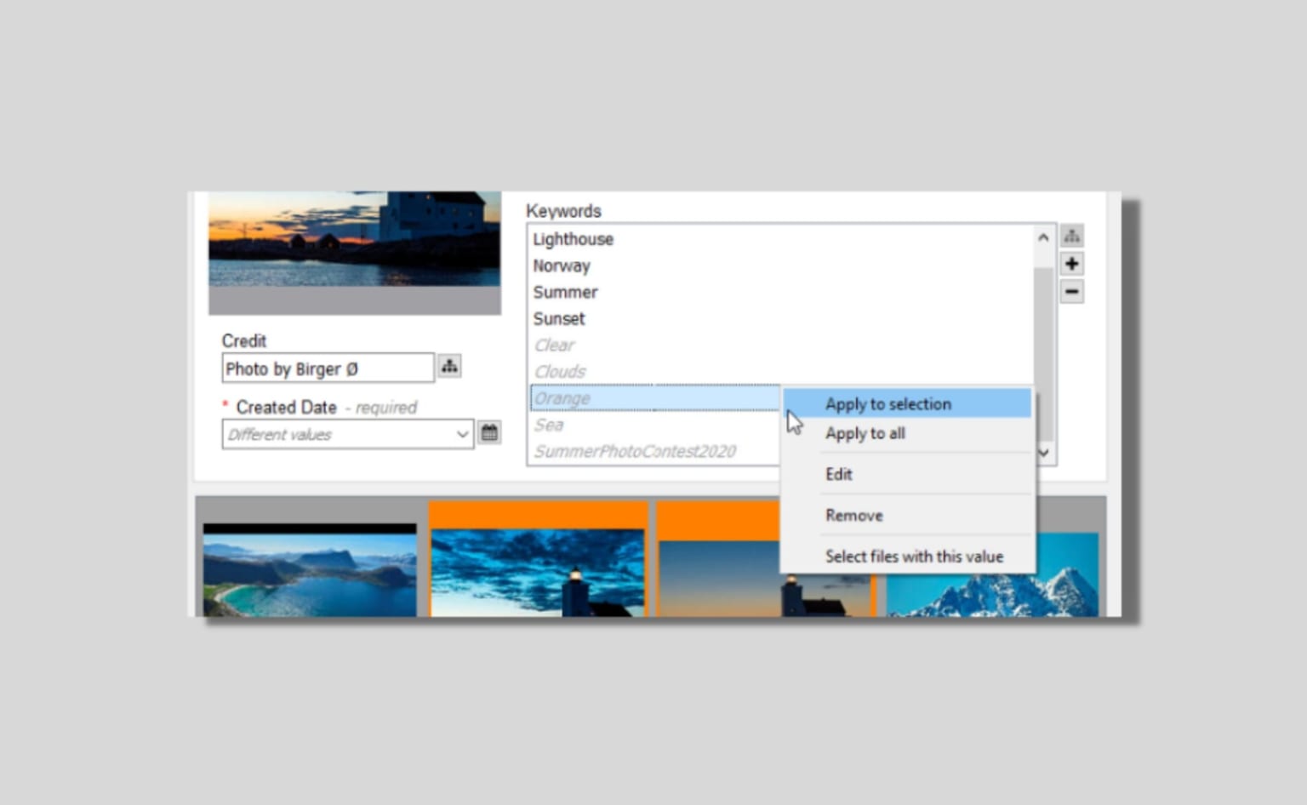Select the Sea keyword
The height and width of the screenshot is (805, 1307).
(x=549, y=425)
